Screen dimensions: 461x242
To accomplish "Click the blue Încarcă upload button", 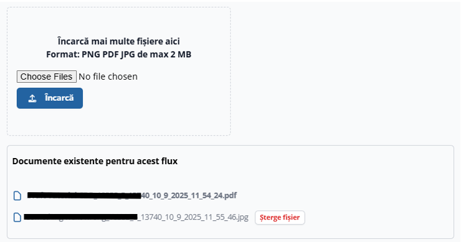I will tap(50, 98).
